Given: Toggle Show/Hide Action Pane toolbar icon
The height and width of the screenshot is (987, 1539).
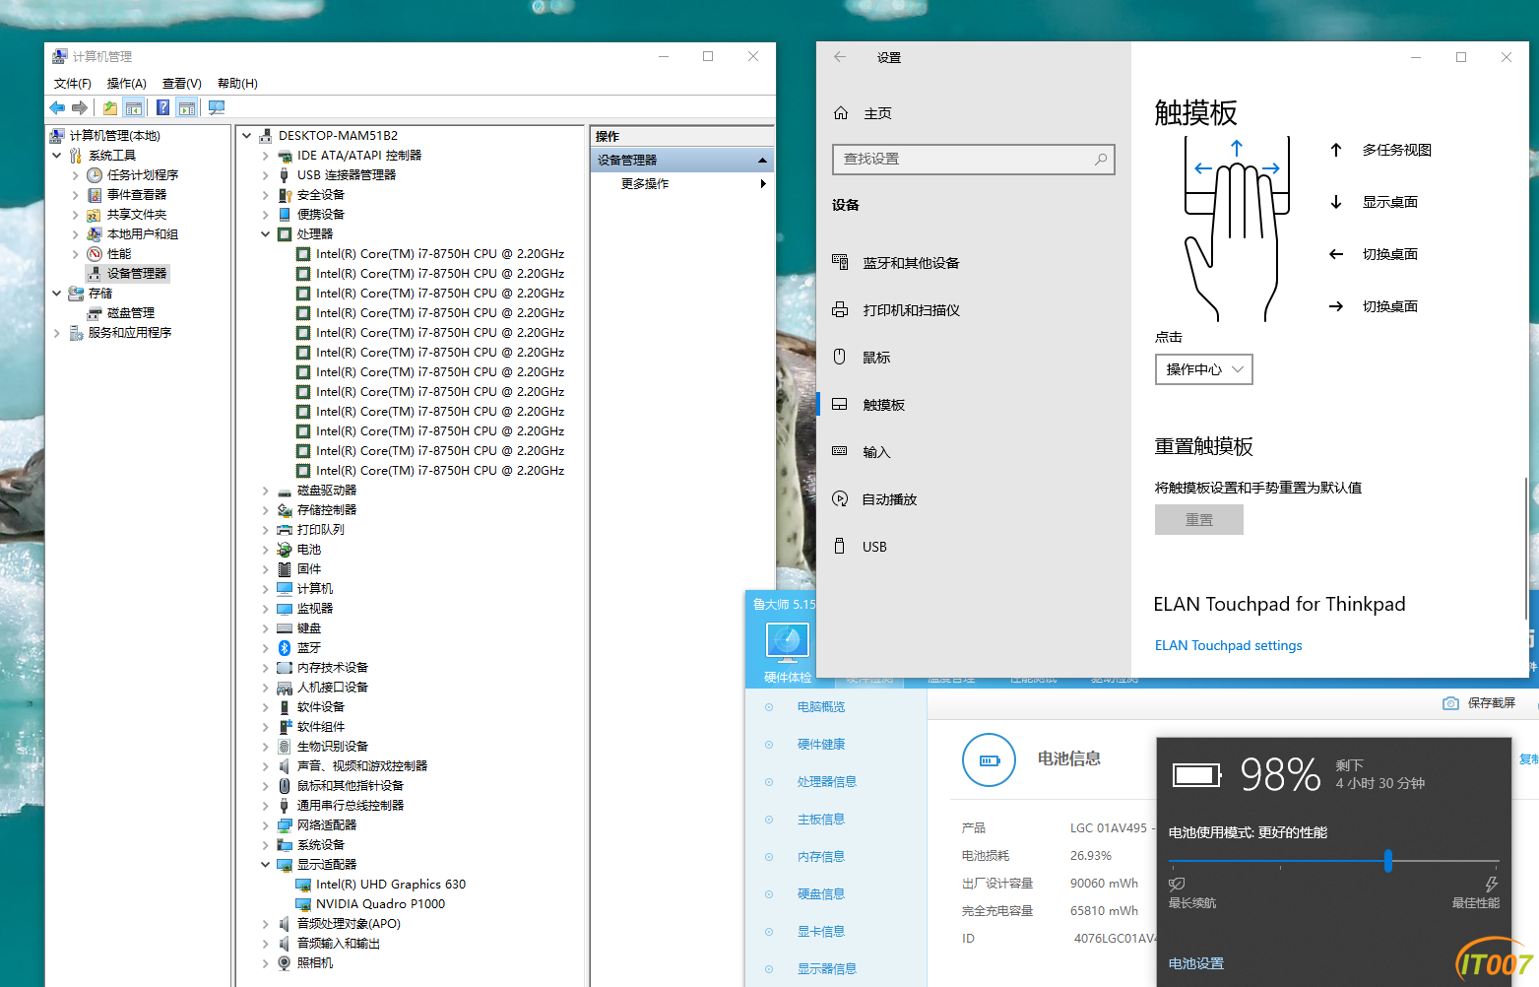Looking at the screenshot, I should [187, 107].
